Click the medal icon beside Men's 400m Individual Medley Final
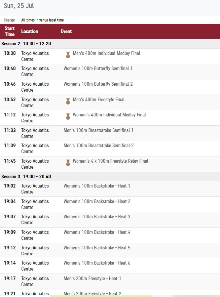 [68, 55]
